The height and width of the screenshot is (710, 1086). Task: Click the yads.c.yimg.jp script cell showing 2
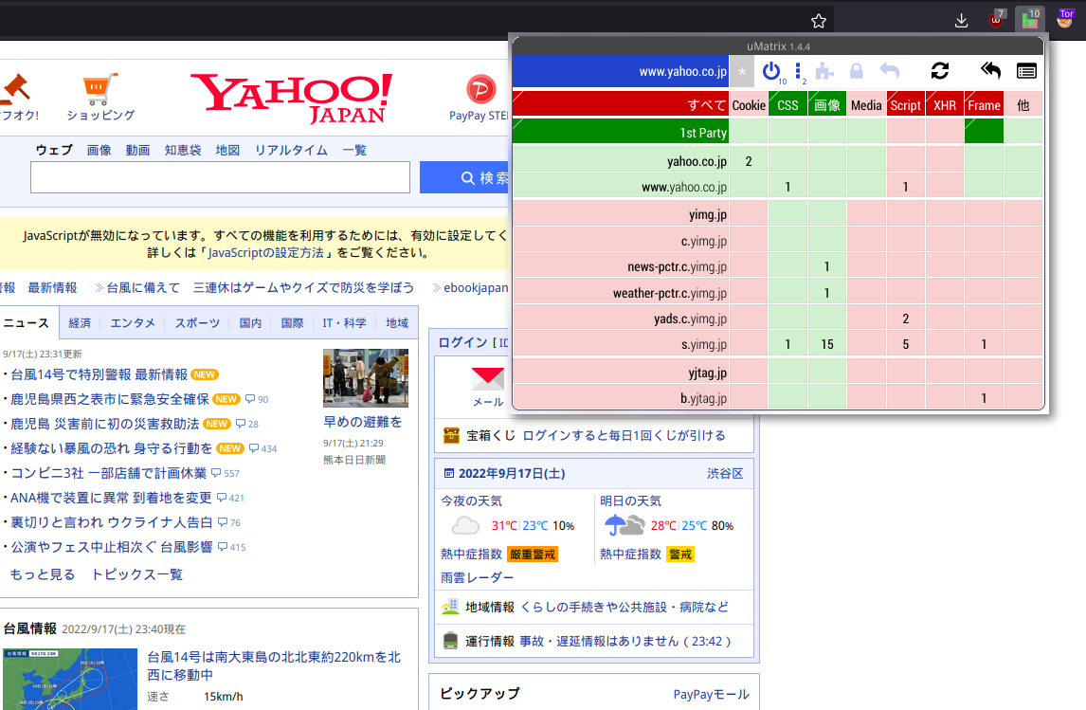click(x=905, y=319)
